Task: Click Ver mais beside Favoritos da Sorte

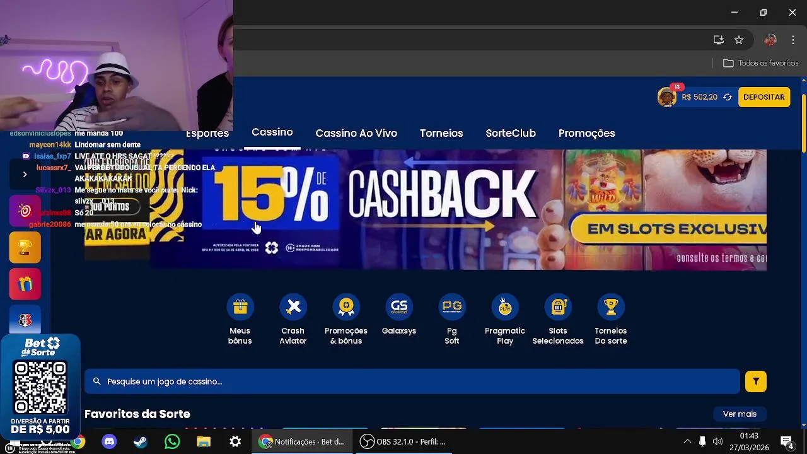Action: tap(740, 414)
